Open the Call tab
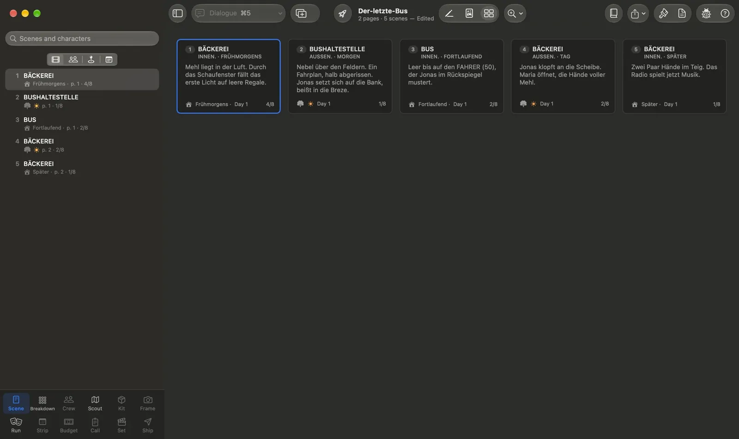 coord(95,425)
